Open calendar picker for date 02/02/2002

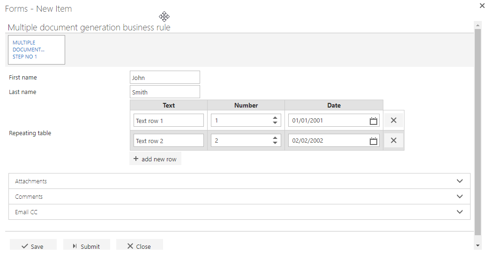(x=374, y=141)
